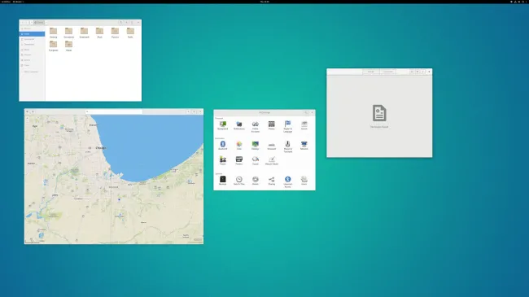This screenshot has height=297, width=529.
Task: Open Network settings panel
Action: pos(304,145)
